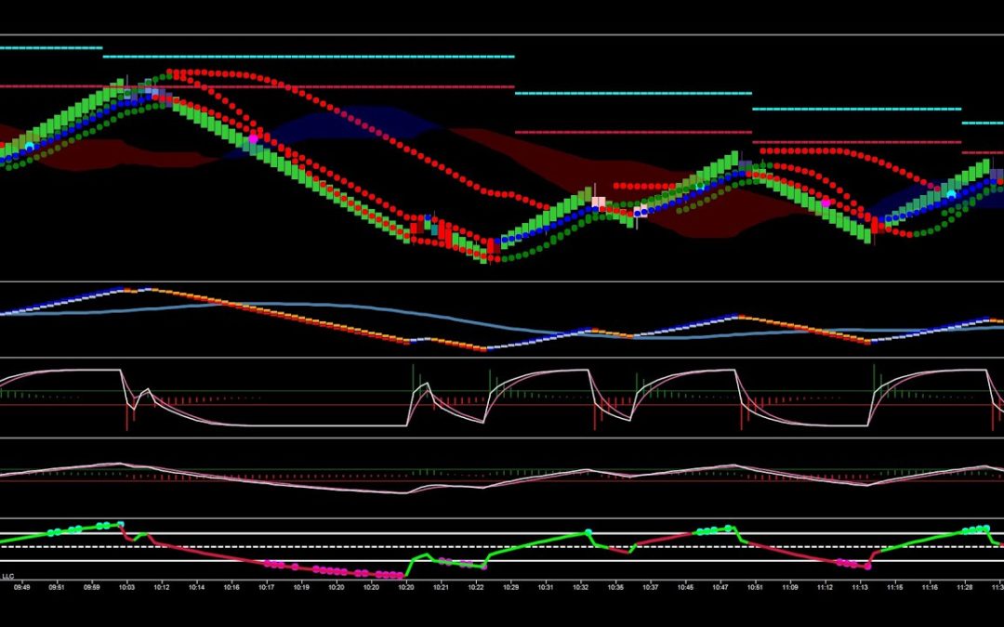Select the 11:13 timestamp on the axis
Image resolution: width=1004 pixels, height=627 pixels.
861,587
